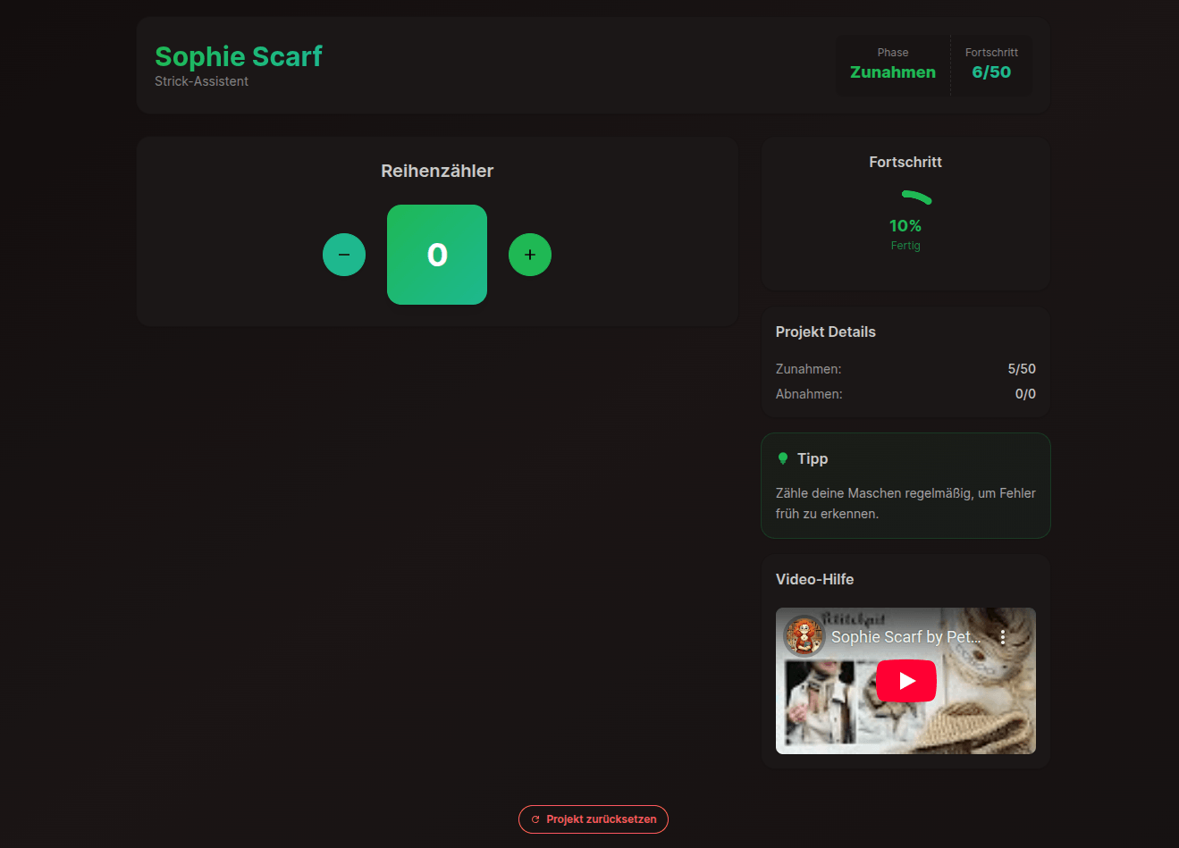Click the minus icon to decrease row count

[344, 255]
